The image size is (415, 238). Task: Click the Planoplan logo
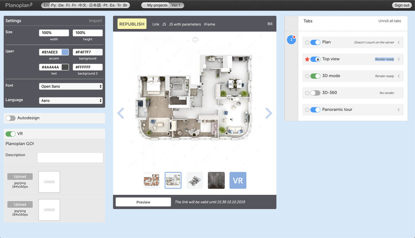coord(19,5)
